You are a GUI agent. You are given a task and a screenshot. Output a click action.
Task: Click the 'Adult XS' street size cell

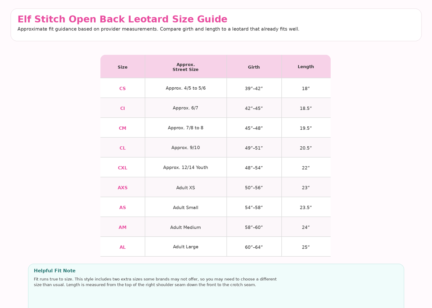[186, 188]
